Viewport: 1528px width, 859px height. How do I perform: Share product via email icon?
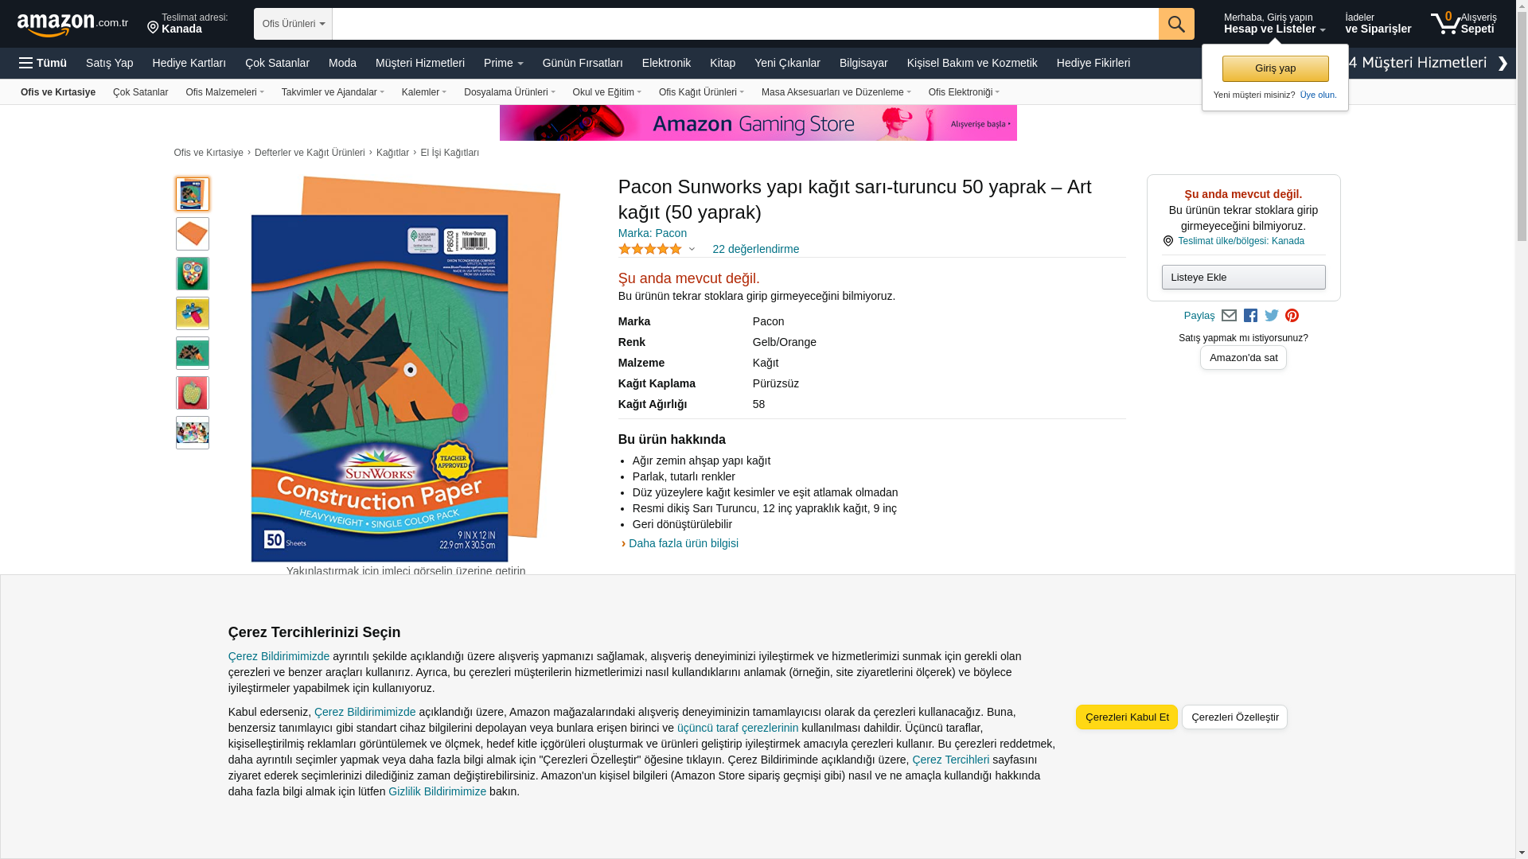(1229, 316)
